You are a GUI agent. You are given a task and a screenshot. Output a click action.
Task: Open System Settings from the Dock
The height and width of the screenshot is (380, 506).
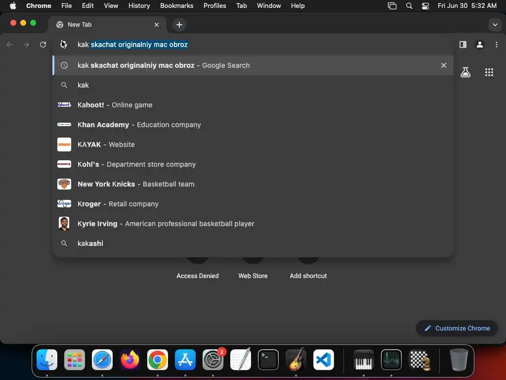(x=213, y=360)
